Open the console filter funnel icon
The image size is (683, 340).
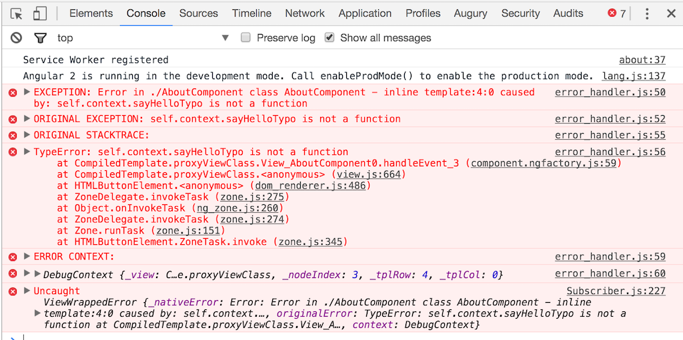40,39
